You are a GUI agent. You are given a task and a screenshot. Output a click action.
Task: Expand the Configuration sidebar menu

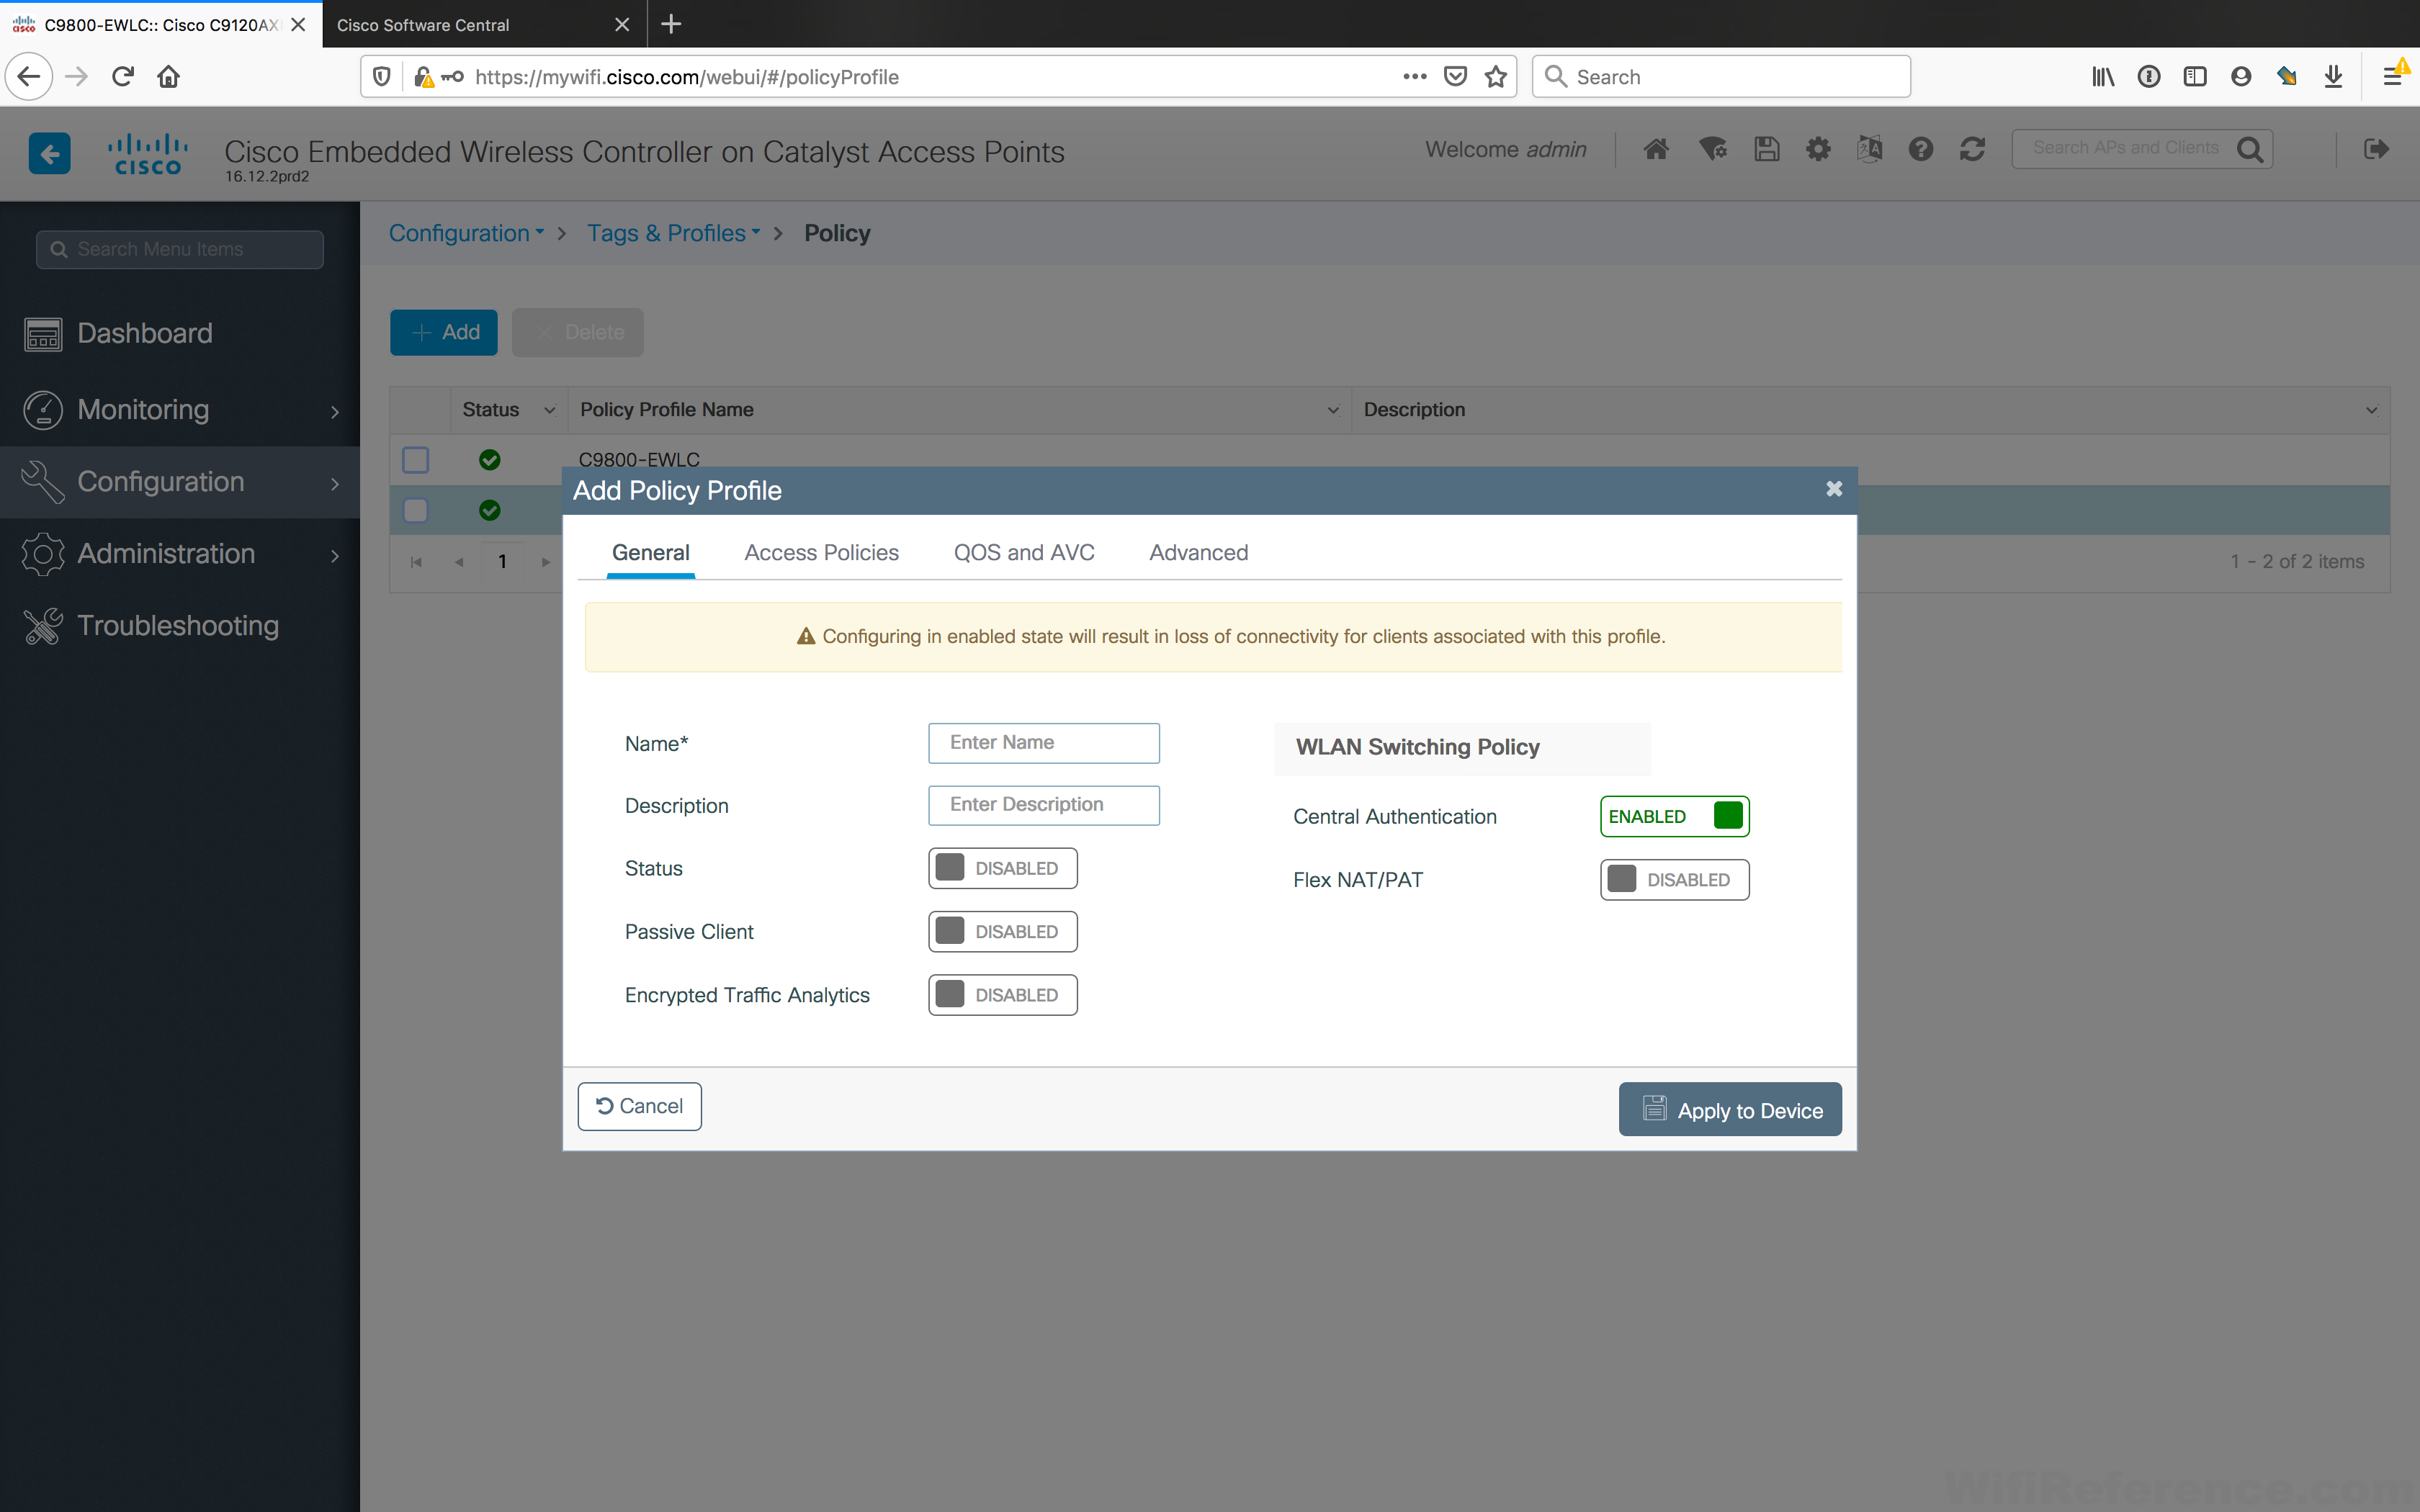click(180, 482)
